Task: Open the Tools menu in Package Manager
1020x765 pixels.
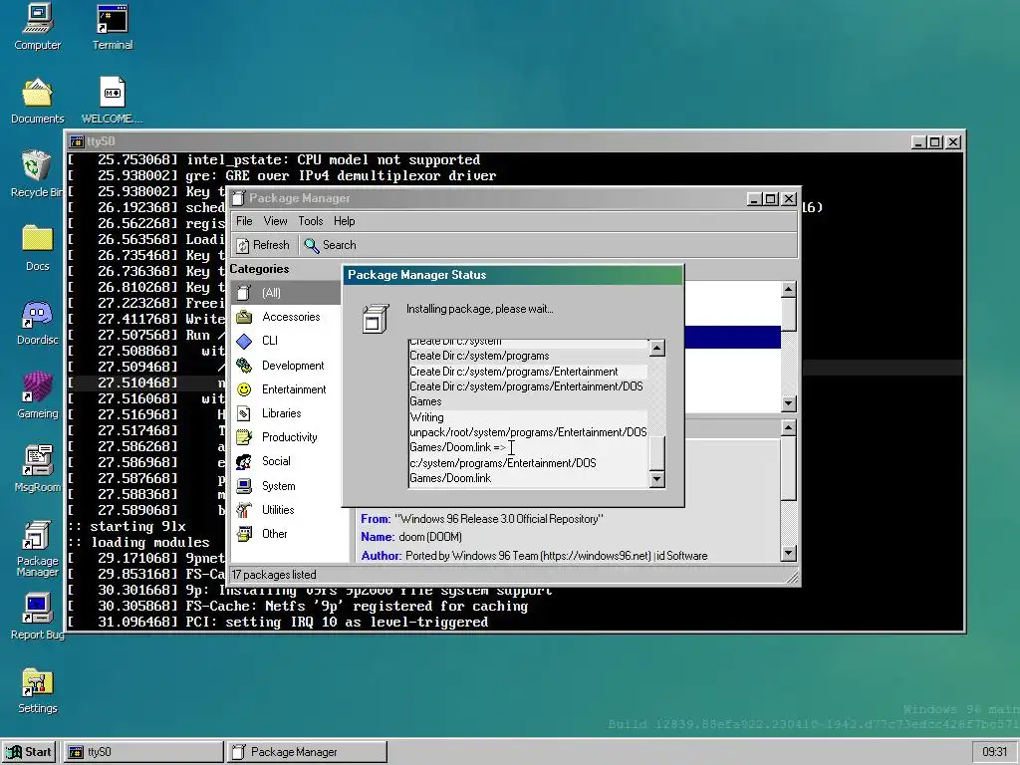Action: tap(311, 221)
